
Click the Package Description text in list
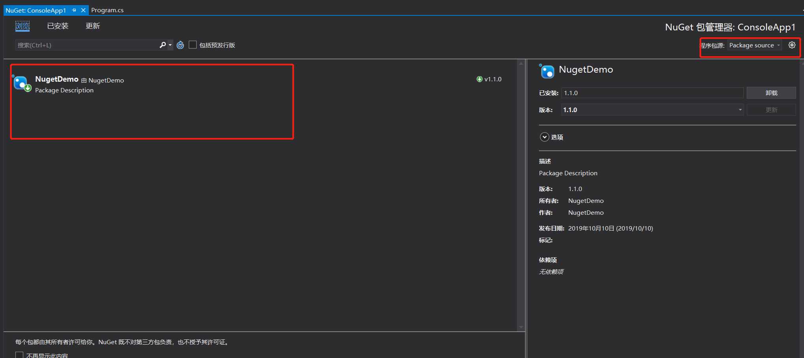coord(64,90)
